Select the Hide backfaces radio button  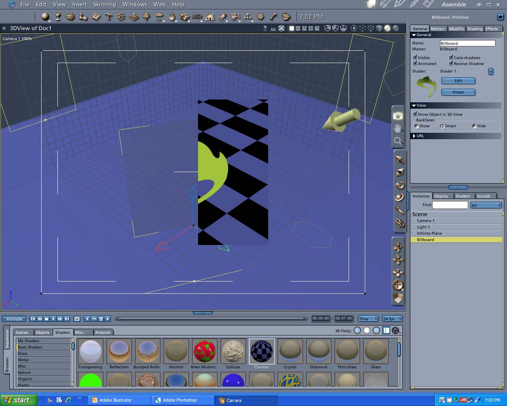coord(474,126)
